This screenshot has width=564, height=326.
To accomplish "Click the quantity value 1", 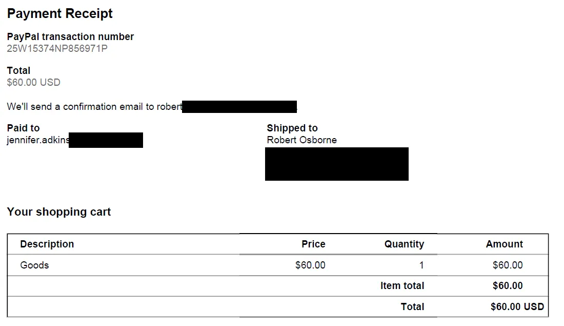I will (421, 265).
